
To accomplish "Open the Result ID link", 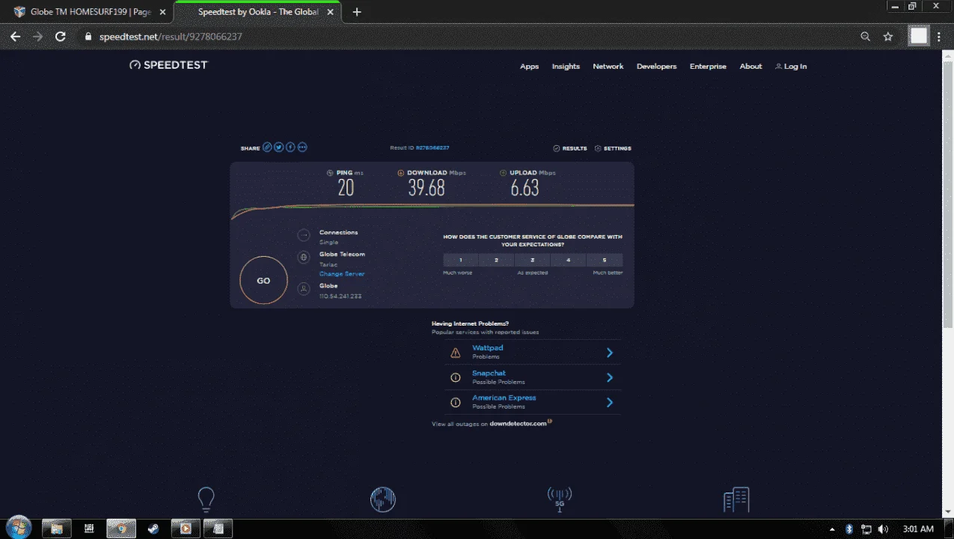I will [432, 148].
